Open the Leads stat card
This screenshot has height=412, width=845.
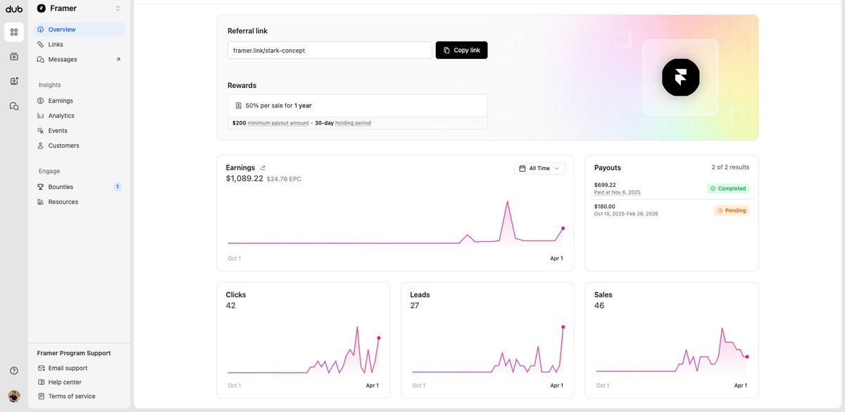coord(487,340)
